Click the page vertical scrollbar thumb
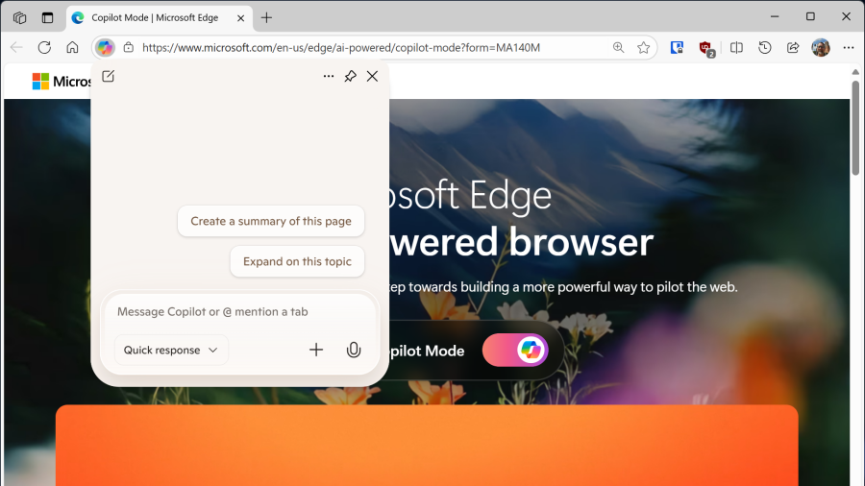Image resolution: width=865 pixels, height=486 pixels. coord(855,128)
